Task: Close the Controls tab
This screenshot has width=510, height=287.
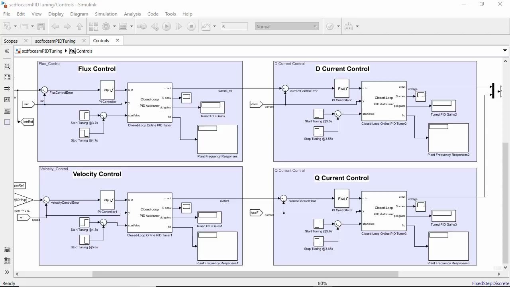Action: pos(118,40)
